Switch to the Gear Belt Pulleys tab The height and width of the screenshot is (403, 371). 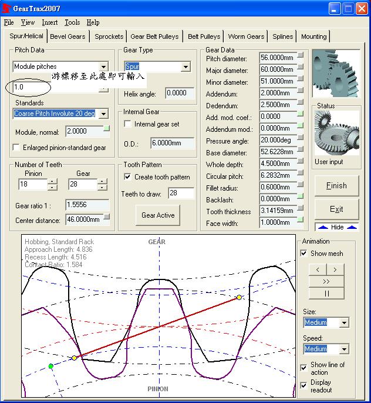coord(154,36)
